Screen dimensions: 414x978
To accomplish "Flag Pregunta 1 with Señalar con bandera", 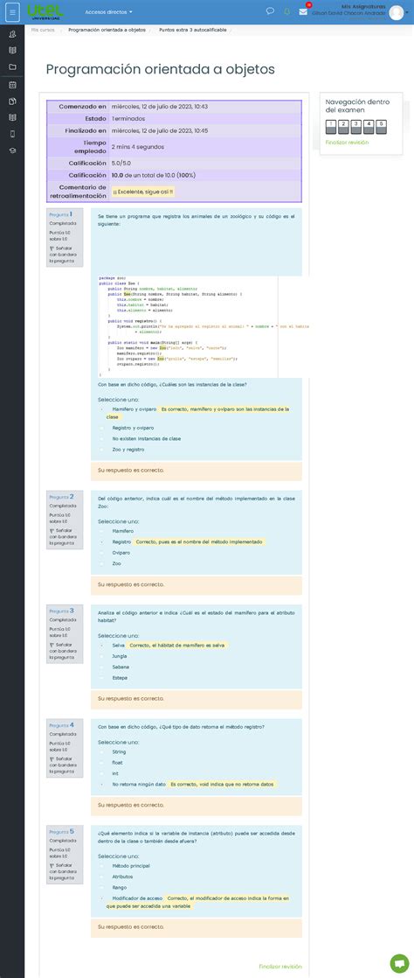I will [x=63, y=255].
